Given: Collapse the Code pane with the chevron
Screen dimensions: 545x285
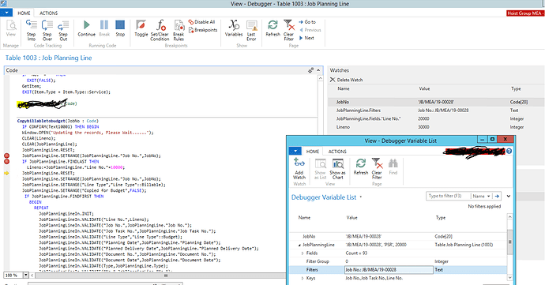Looking at the screenshot, I should (318, 70).
